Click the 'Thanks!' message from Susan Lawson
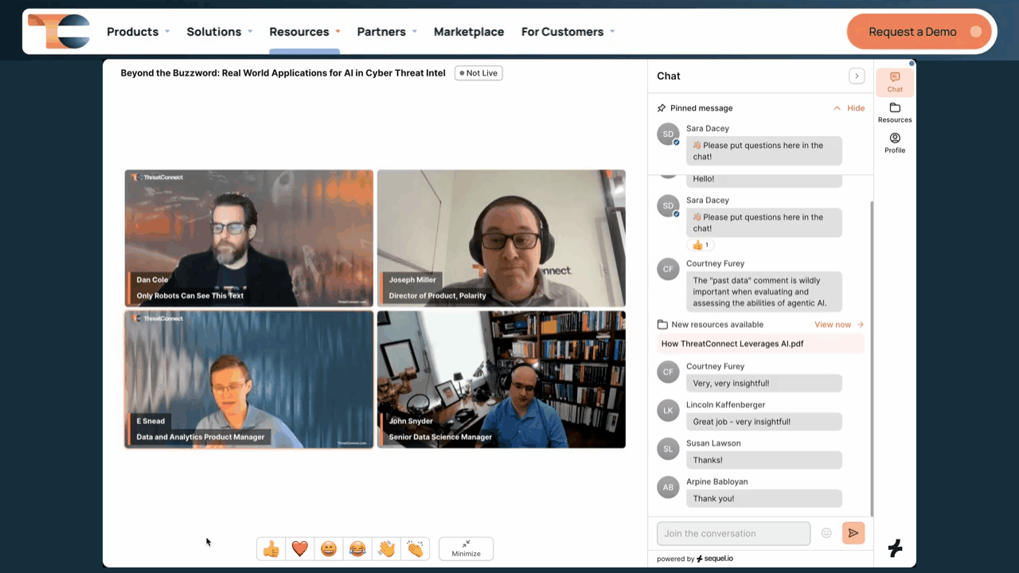This screenshot has width=1019, height=573. tap(764, 460)
